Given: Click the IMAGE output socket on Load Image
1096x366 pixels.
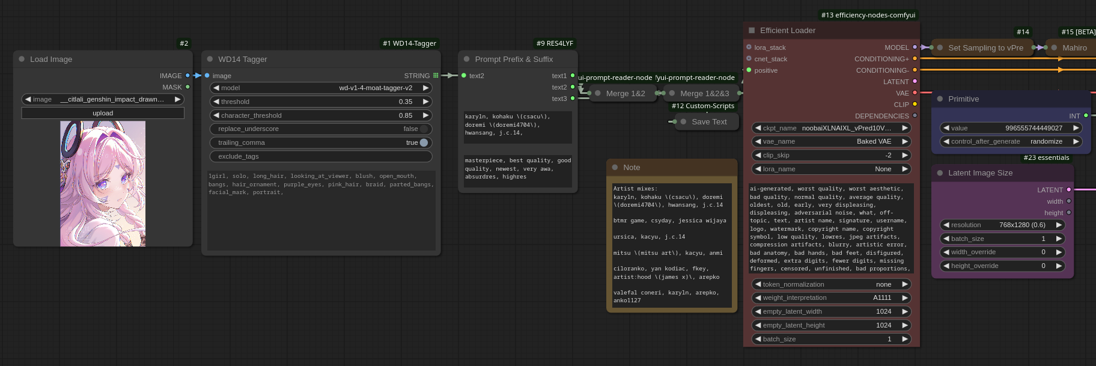Looking at the screenshot, I should 187,76.
